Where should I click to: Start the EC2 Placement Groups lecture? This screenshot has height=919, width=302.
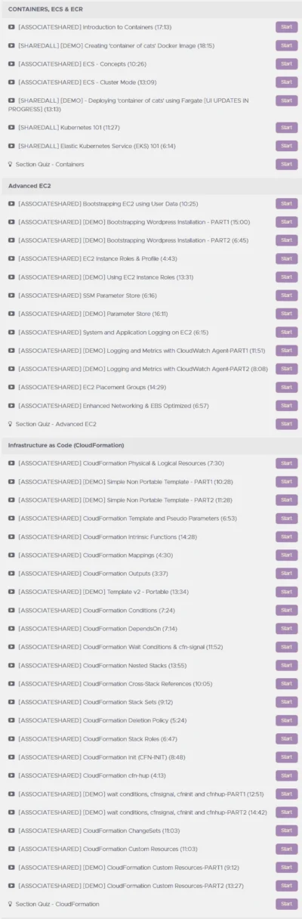click(286, 387)
